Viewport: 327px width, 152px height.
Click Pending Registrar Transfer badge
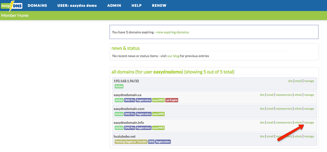coord(131,142)
